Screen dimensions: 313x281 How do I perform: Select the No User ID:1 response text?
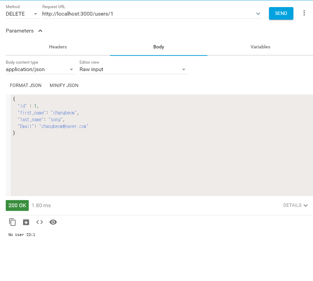(22, 235)
